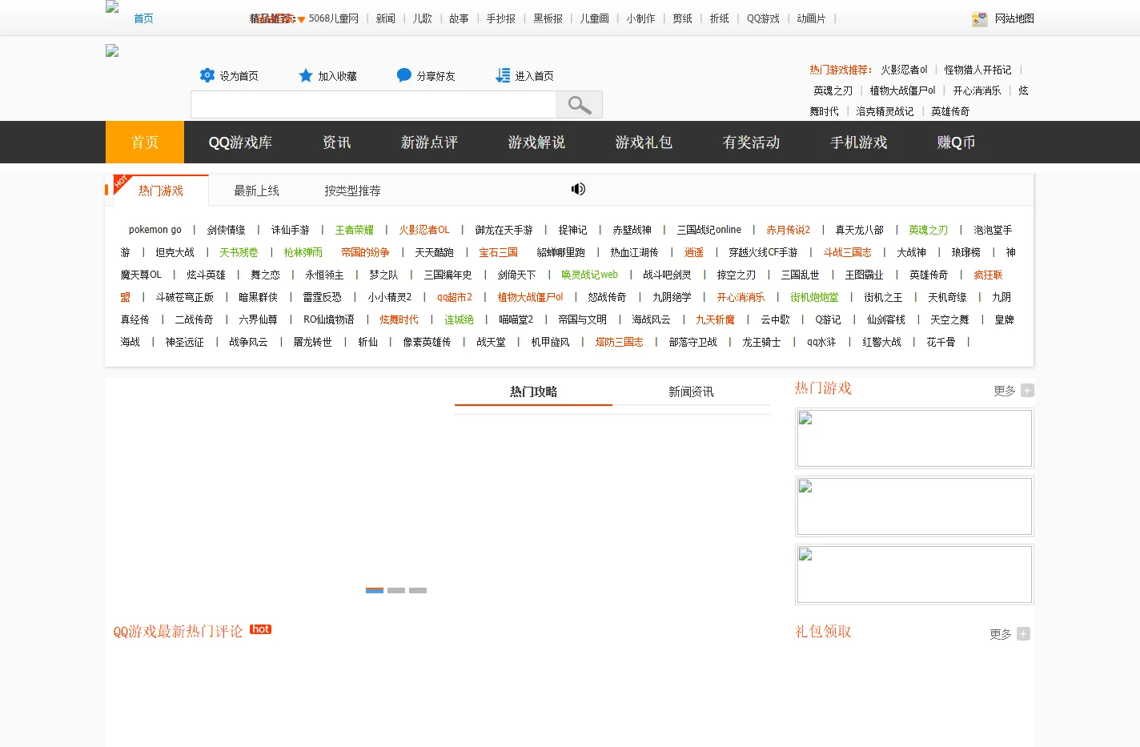Switch to the 热门攻略 tab
Viewport: 1140px width, 747px height.
[x=533, y=392]
